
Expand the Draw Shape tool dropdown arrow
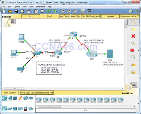click(138, 50)
